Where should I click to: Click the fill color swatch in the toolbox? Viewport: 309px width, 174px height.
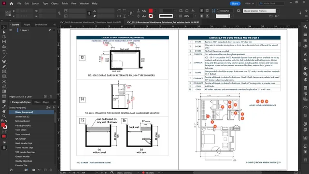pyautogui.click(x=3, y=125)
